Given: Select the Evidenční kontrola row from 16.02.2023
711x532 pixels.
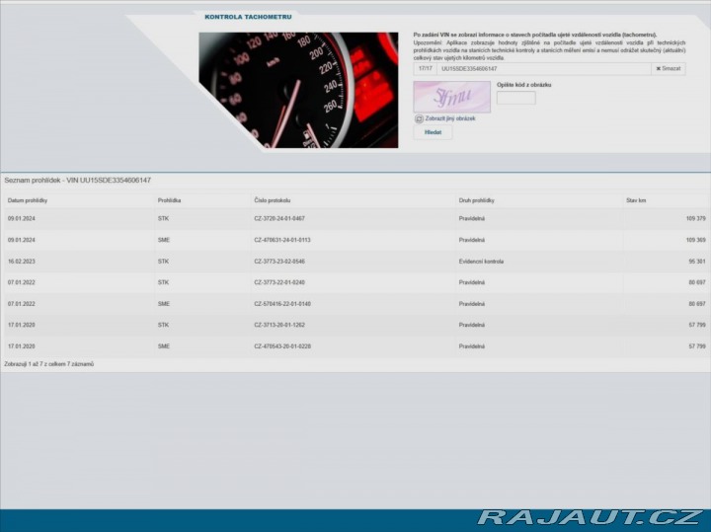Looking at the screenshot, I should (x=481, y=262).
